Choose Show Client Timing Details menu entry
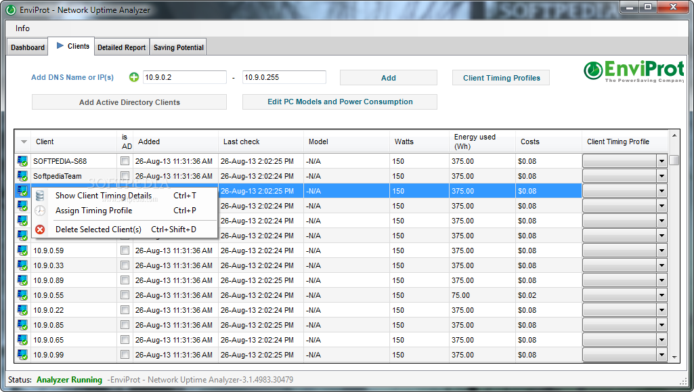Screen dimensions: 694x392 [x=125, y=196]
